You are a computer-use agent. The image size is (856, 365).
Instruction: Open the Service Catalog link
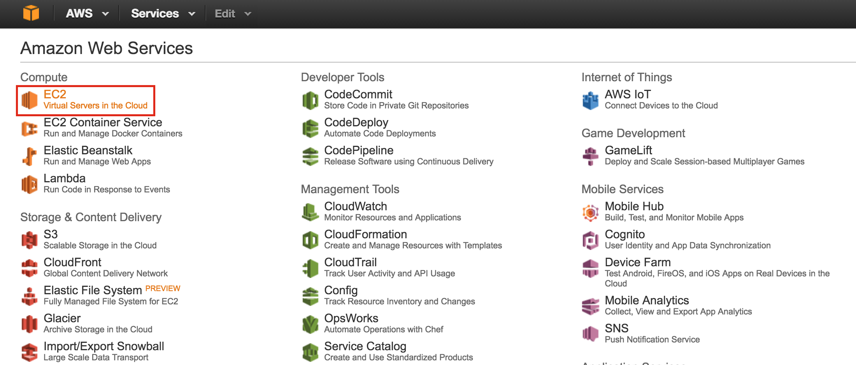pyautogui.click(x=365, y=346)
